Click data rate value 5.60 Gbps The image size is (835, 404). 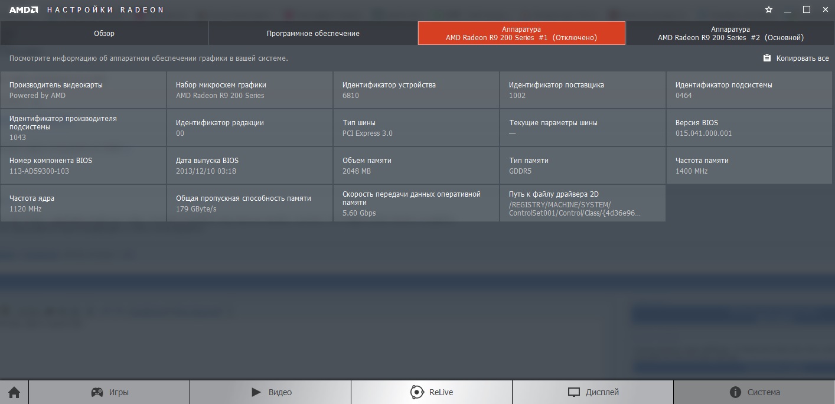[x=359, y=213]
